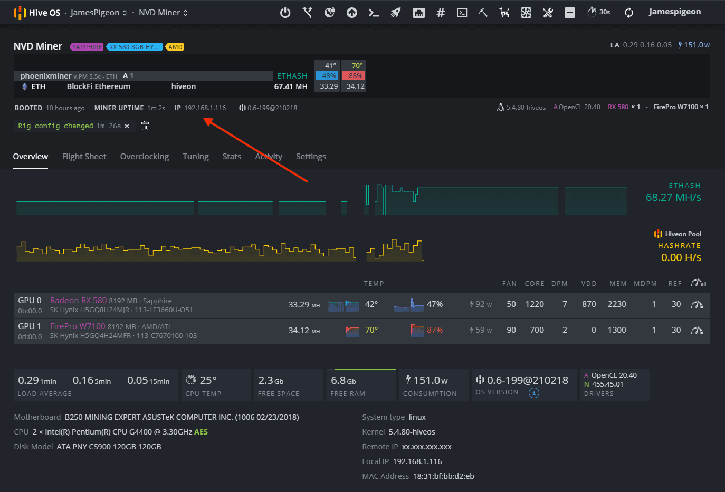Viewport: 725px width, 492px height.
Task: Click the ETHASH hashrate chart
Action: click(x=322, y=200)
